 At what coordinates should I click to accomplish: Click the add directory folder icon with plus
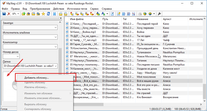coord(28,14)
